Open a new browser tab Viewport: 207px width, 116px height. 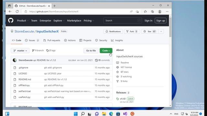coord(54,6)
